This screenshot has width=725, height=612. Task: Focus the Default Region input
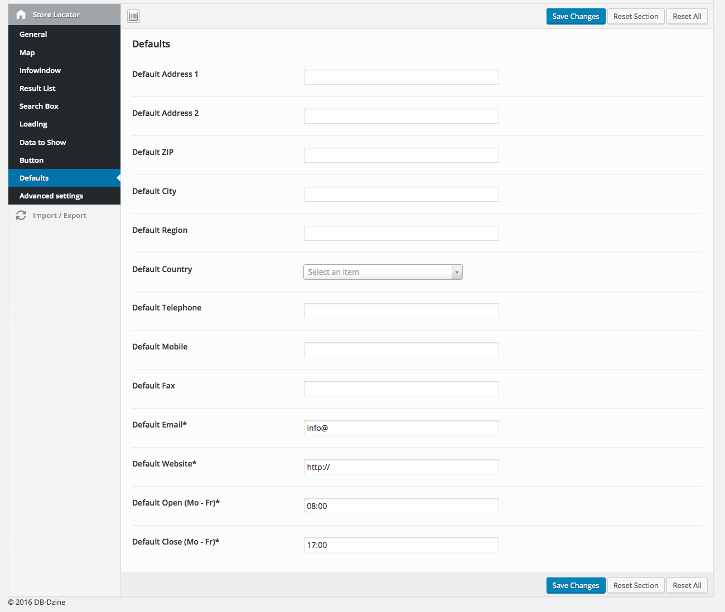(x=401, y=233)
